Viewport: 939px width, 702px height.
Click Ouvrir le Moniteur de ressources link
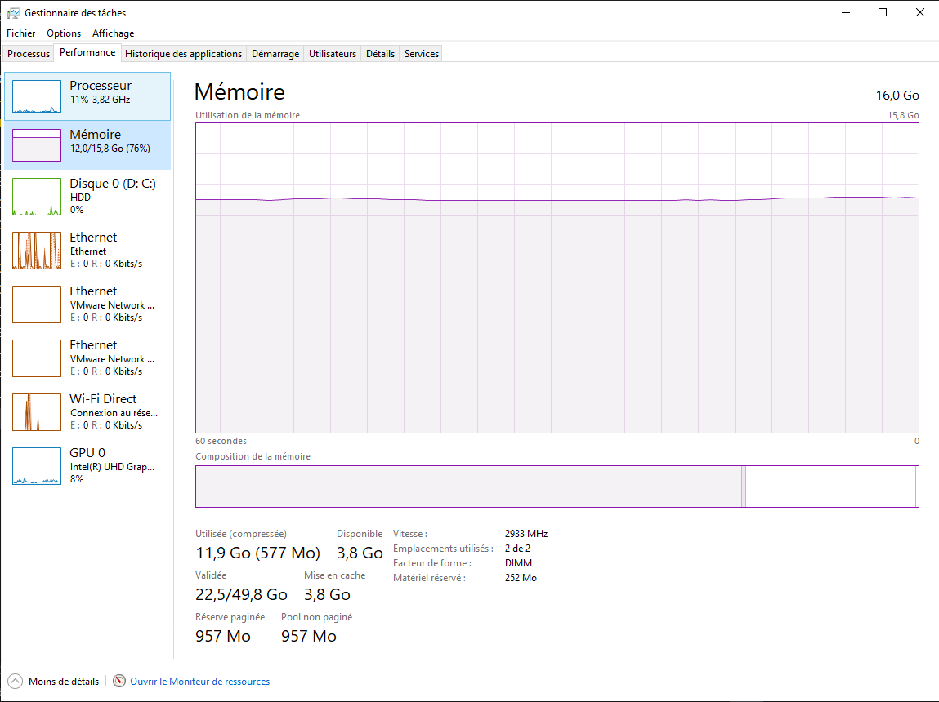[199, 682]
